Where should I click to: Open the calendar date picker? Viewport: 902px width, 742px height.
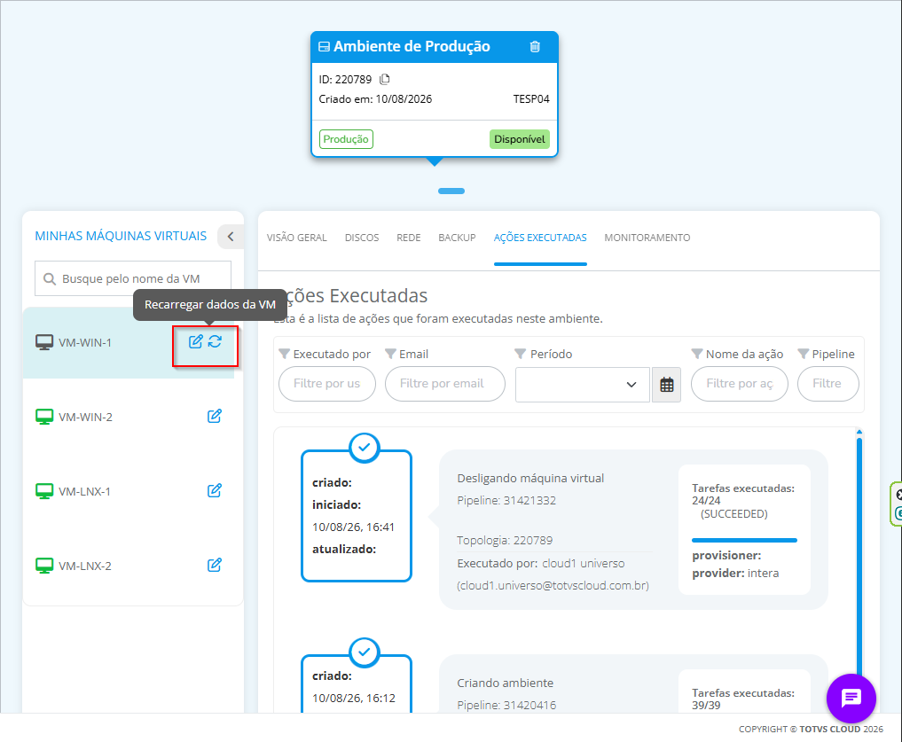[667, 384]
